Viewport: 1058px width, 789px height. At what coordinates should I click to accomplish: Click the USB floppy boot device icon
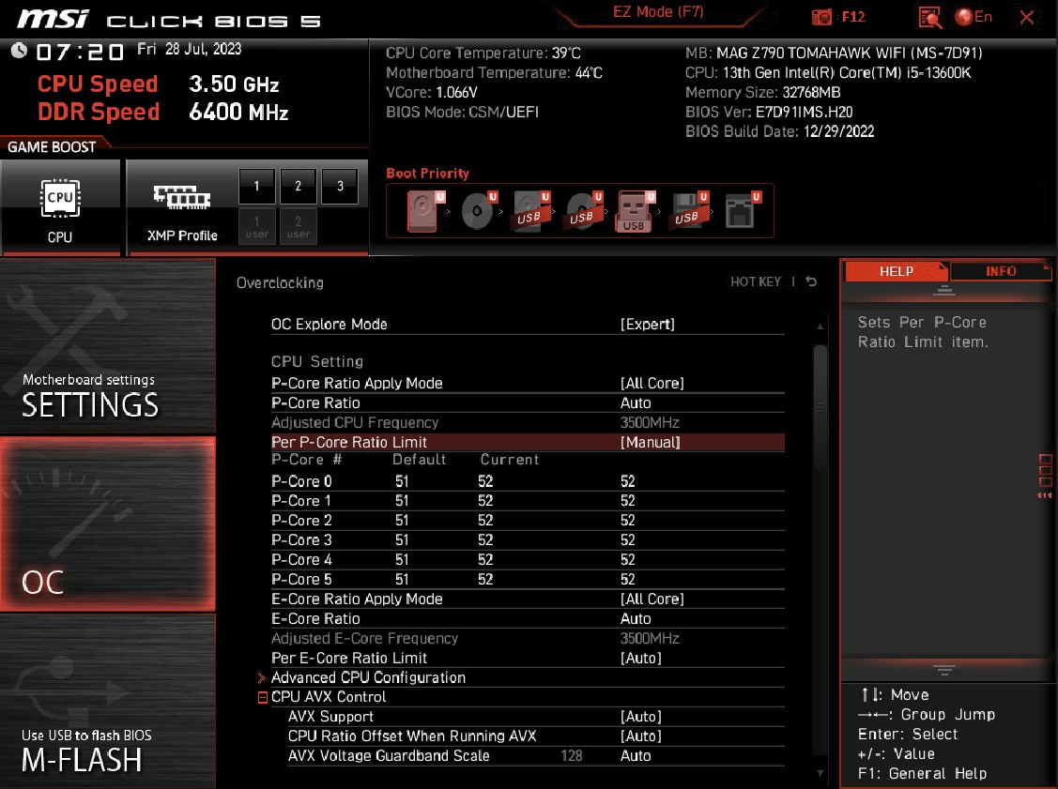(x=690, y=211)
